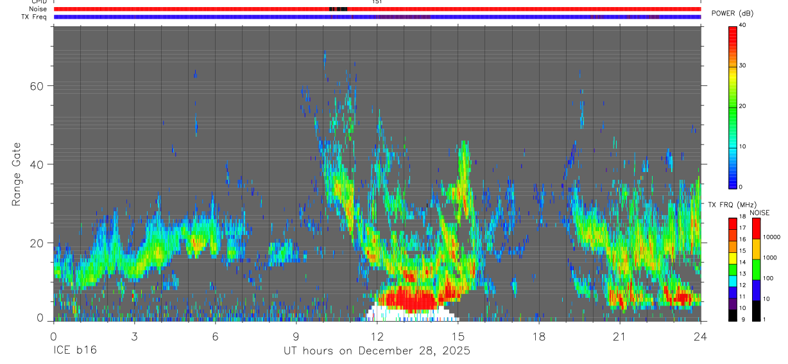Click the 'TX Freq' row label at top left
This screenshot has width=788, height=364.
point(35,17)
